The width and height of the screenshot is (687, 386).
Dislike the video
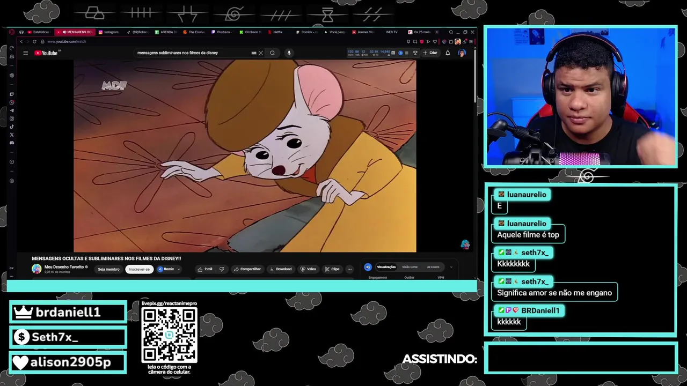tap(222, 269)
